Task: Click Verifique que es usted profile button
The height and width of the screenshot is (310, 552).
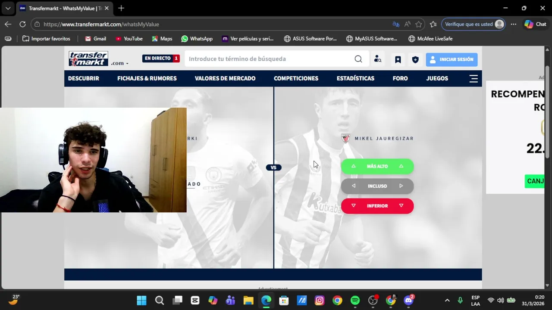Action: click(x=474, y=24)
